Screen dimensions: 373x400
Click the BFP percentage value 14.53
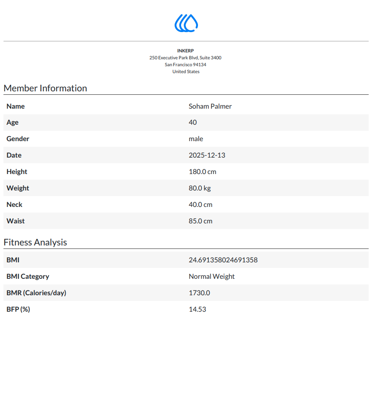[x=198, y=310]
